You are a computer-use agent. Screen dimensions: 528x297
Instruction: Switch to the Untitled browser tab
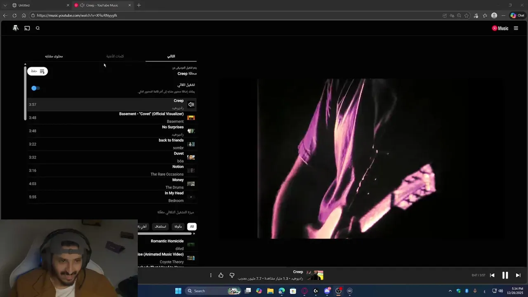[40, 5]
